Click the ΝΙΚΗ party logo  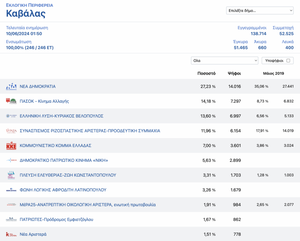11,160
